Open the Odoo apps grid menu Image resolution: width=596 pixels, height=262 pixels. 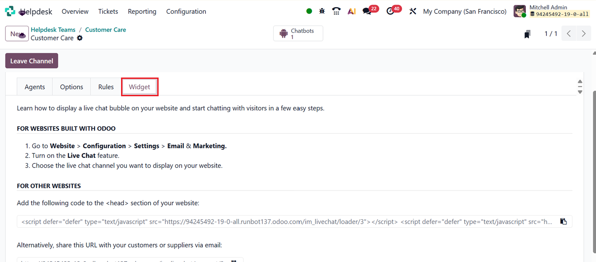[9, 11]
